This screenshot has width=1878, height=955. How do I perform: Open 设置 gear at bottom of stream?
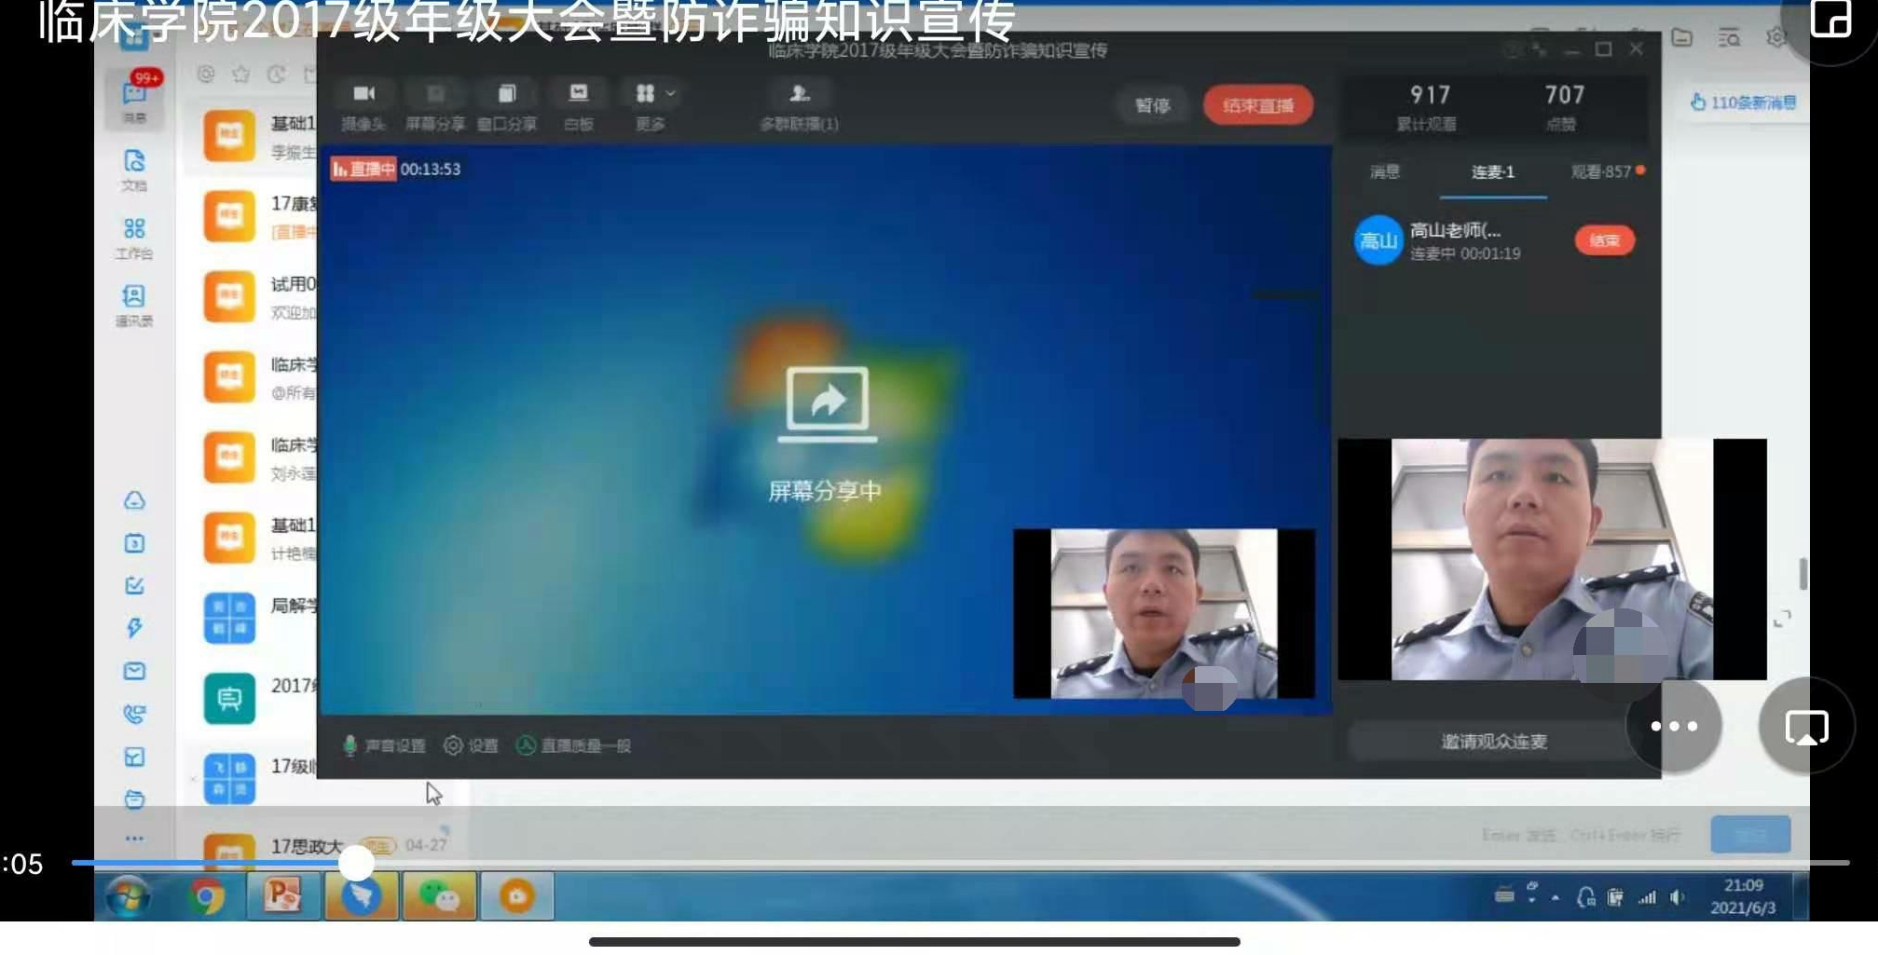[x=471, y=745]
